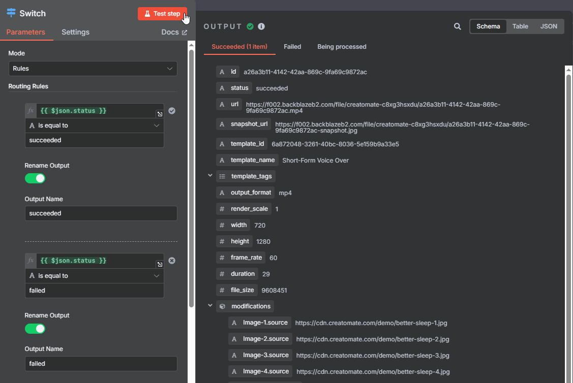Viewport: 573px width, 383px height.
Task: Collapse the template_tags field
Action: (210, 176)
